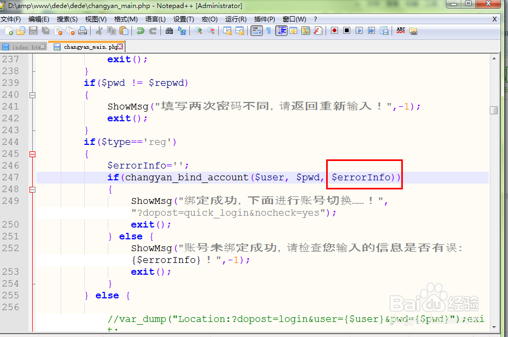Click the Save All icon
508x337 pixels.
click(46, 31)
